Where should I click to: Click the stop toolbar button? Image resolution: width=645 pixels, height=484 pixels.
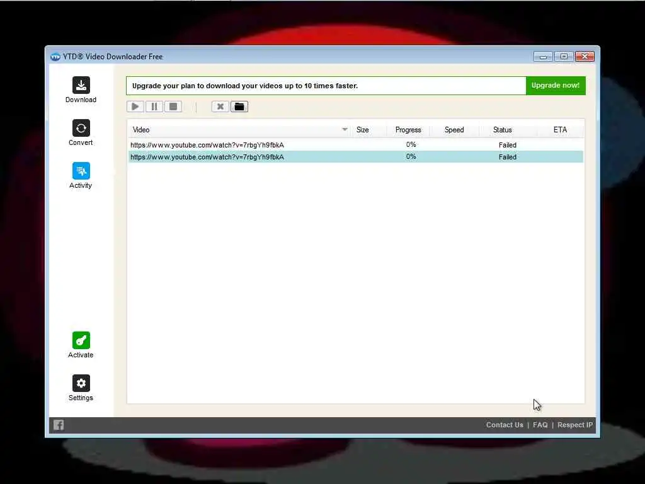pyautogui.click(x=173, y=107)
